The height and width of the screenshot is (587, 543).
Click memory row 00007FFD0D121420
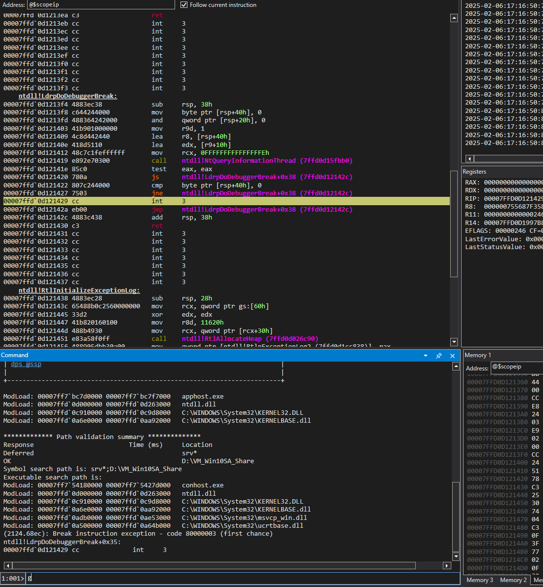click(x=503, y=479)
